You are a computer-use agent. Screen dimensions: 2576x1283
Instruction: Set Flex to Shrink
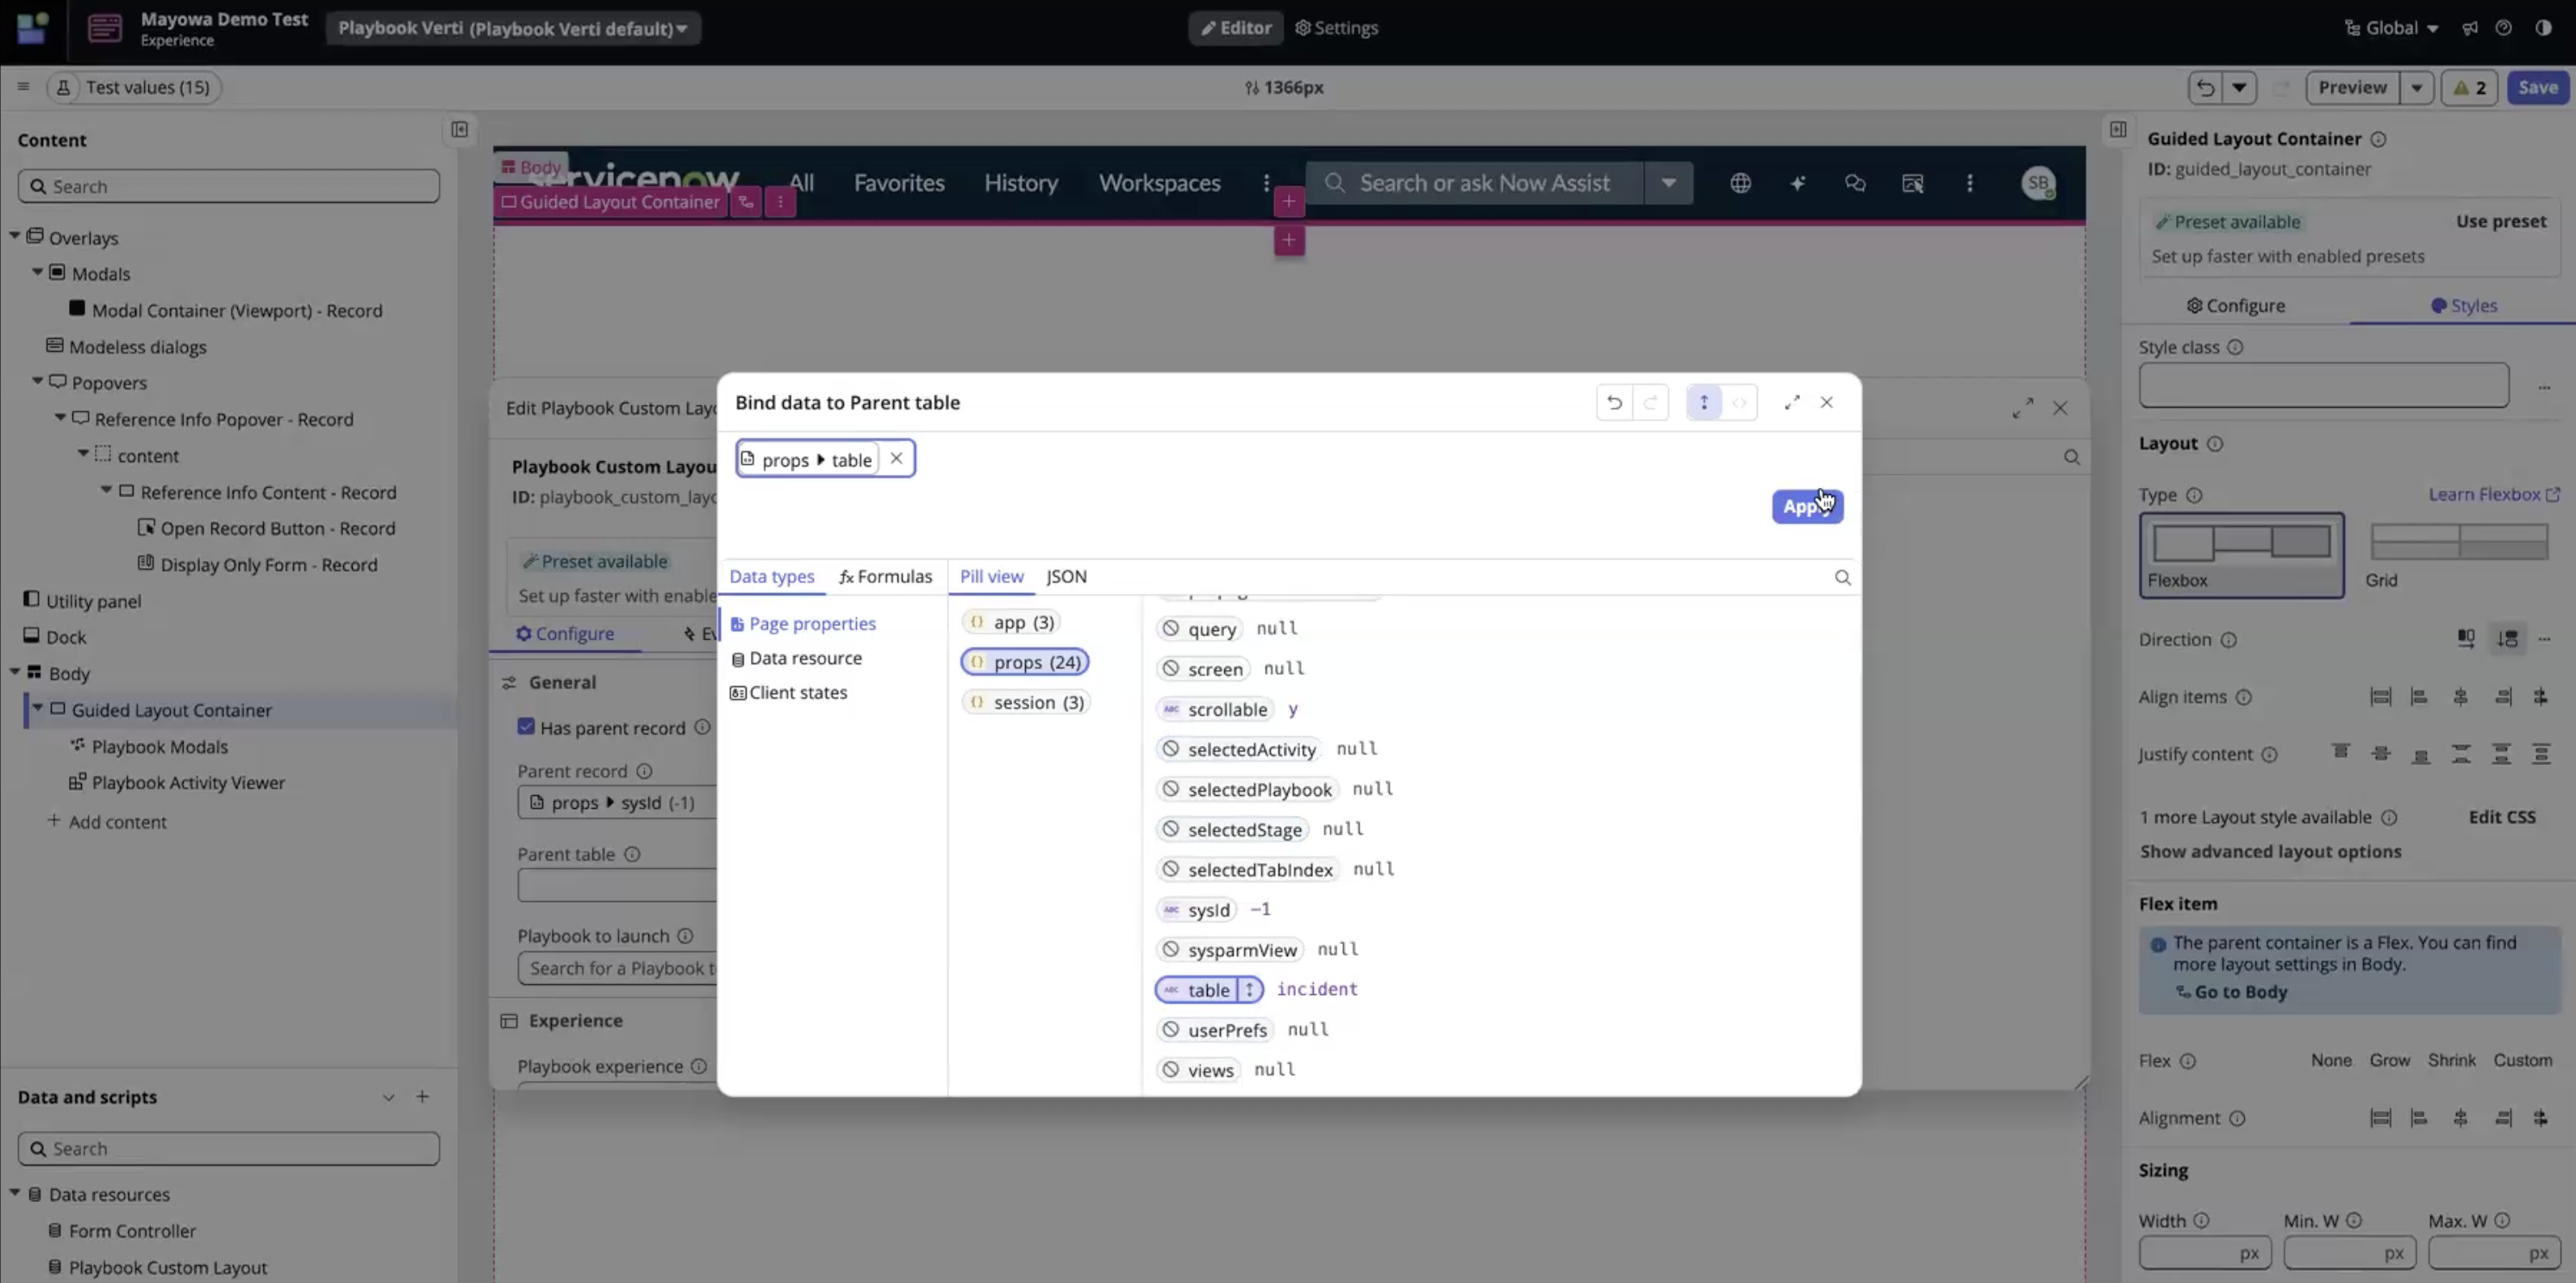pyautogui.click(x=2451, y=1060)
